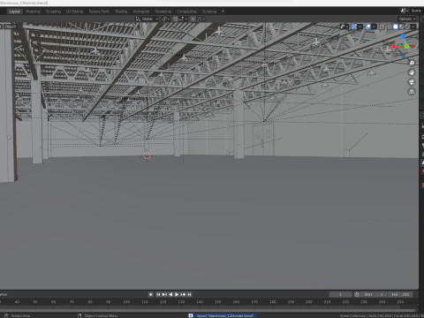Screen dimensions: 424x318
Task: Switch perspective/orthographic with grid icon
Action: click(x=412, y=92)
